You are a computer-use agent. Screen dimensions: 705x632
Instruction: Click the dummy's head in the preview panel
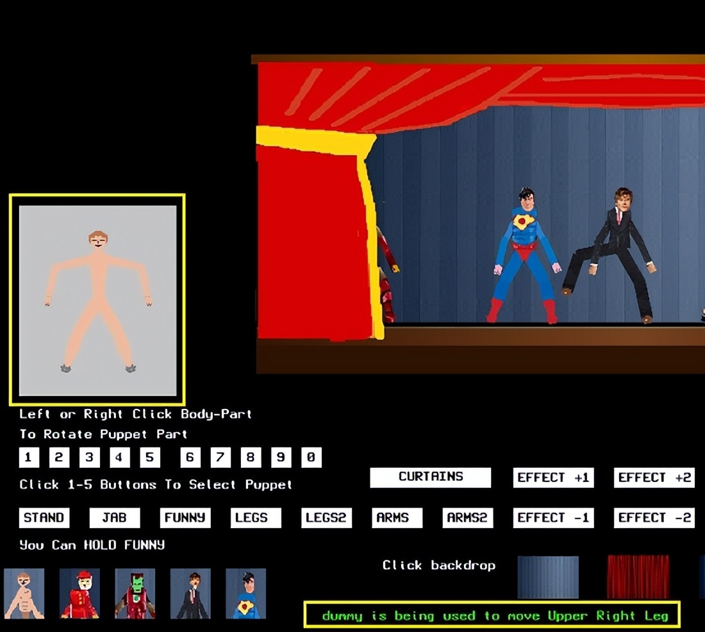[x=98, y=240]
